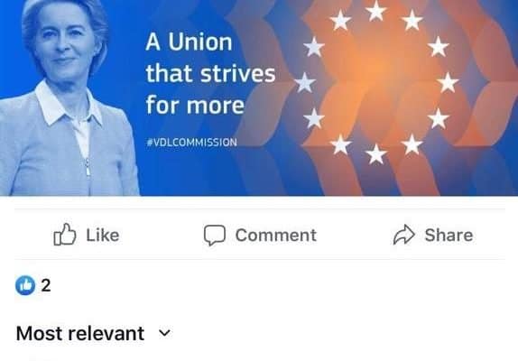Image resolution: width=518 pixels, height=361 pixels.
Task: Click the orange glow inside the star ring
Action: click(x=376, y=78)
